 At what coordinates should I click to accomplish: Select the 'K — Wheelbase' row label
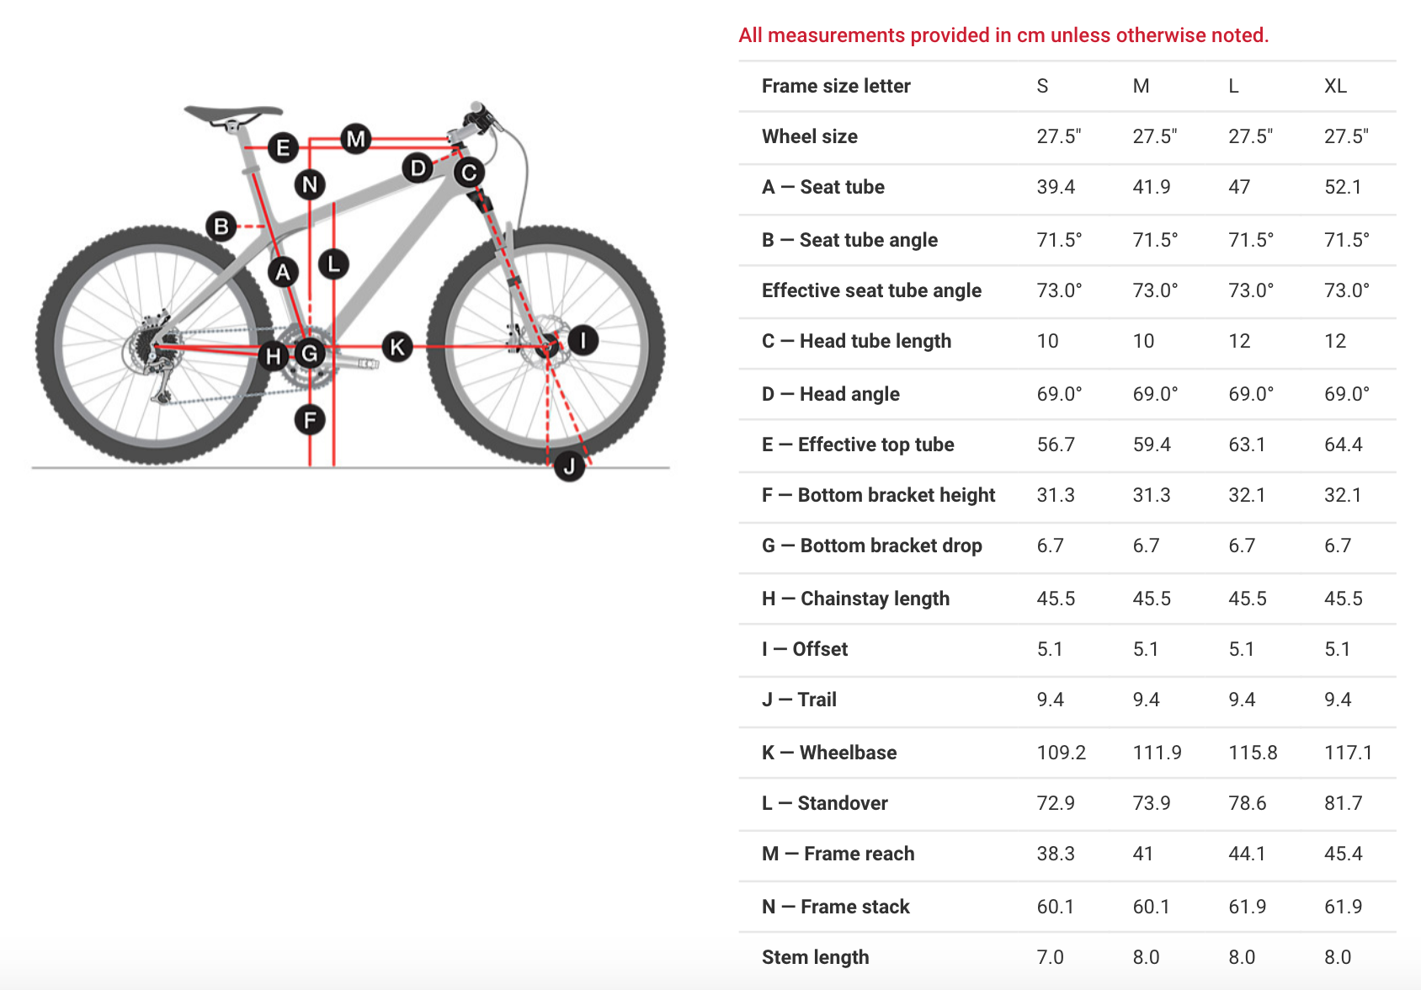coord(829,753)
